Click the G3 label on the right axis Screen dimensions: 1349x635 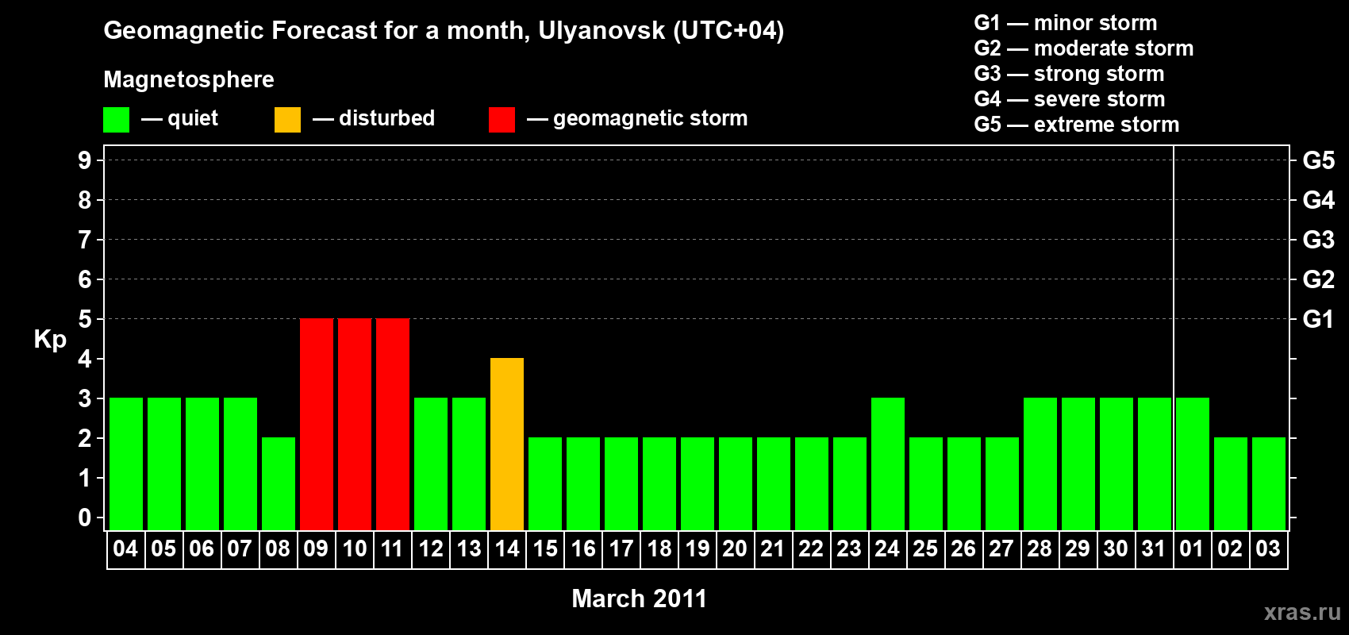(1319, 240)
